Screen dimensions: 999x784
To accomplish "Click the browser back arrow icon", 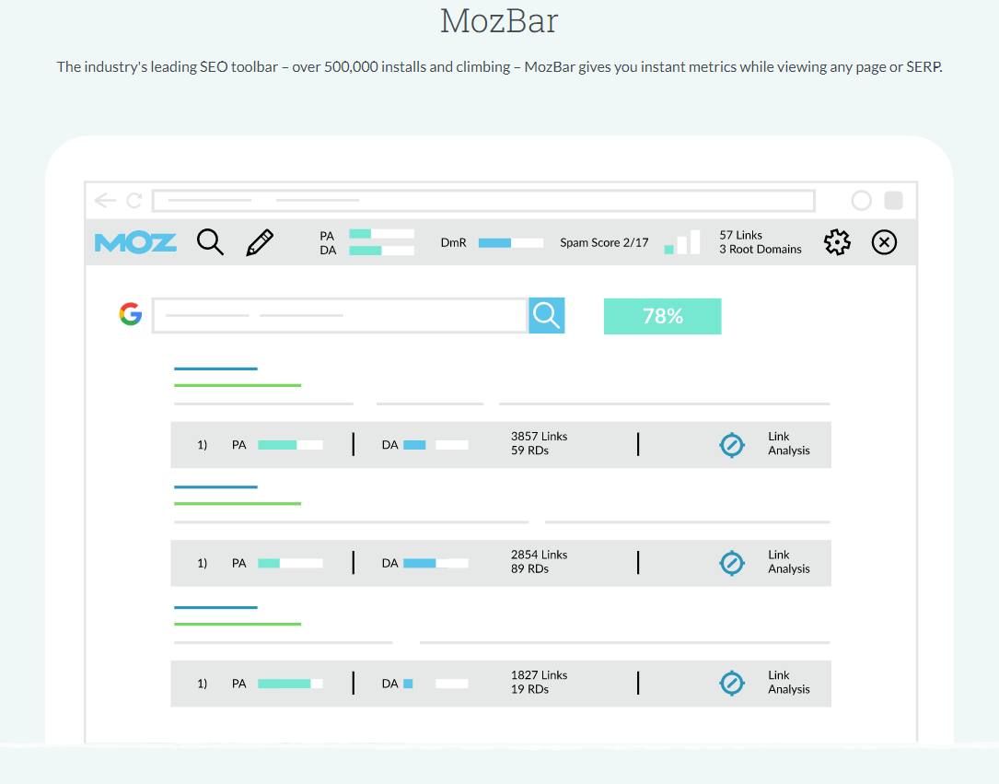I will (x=105, y=201).
